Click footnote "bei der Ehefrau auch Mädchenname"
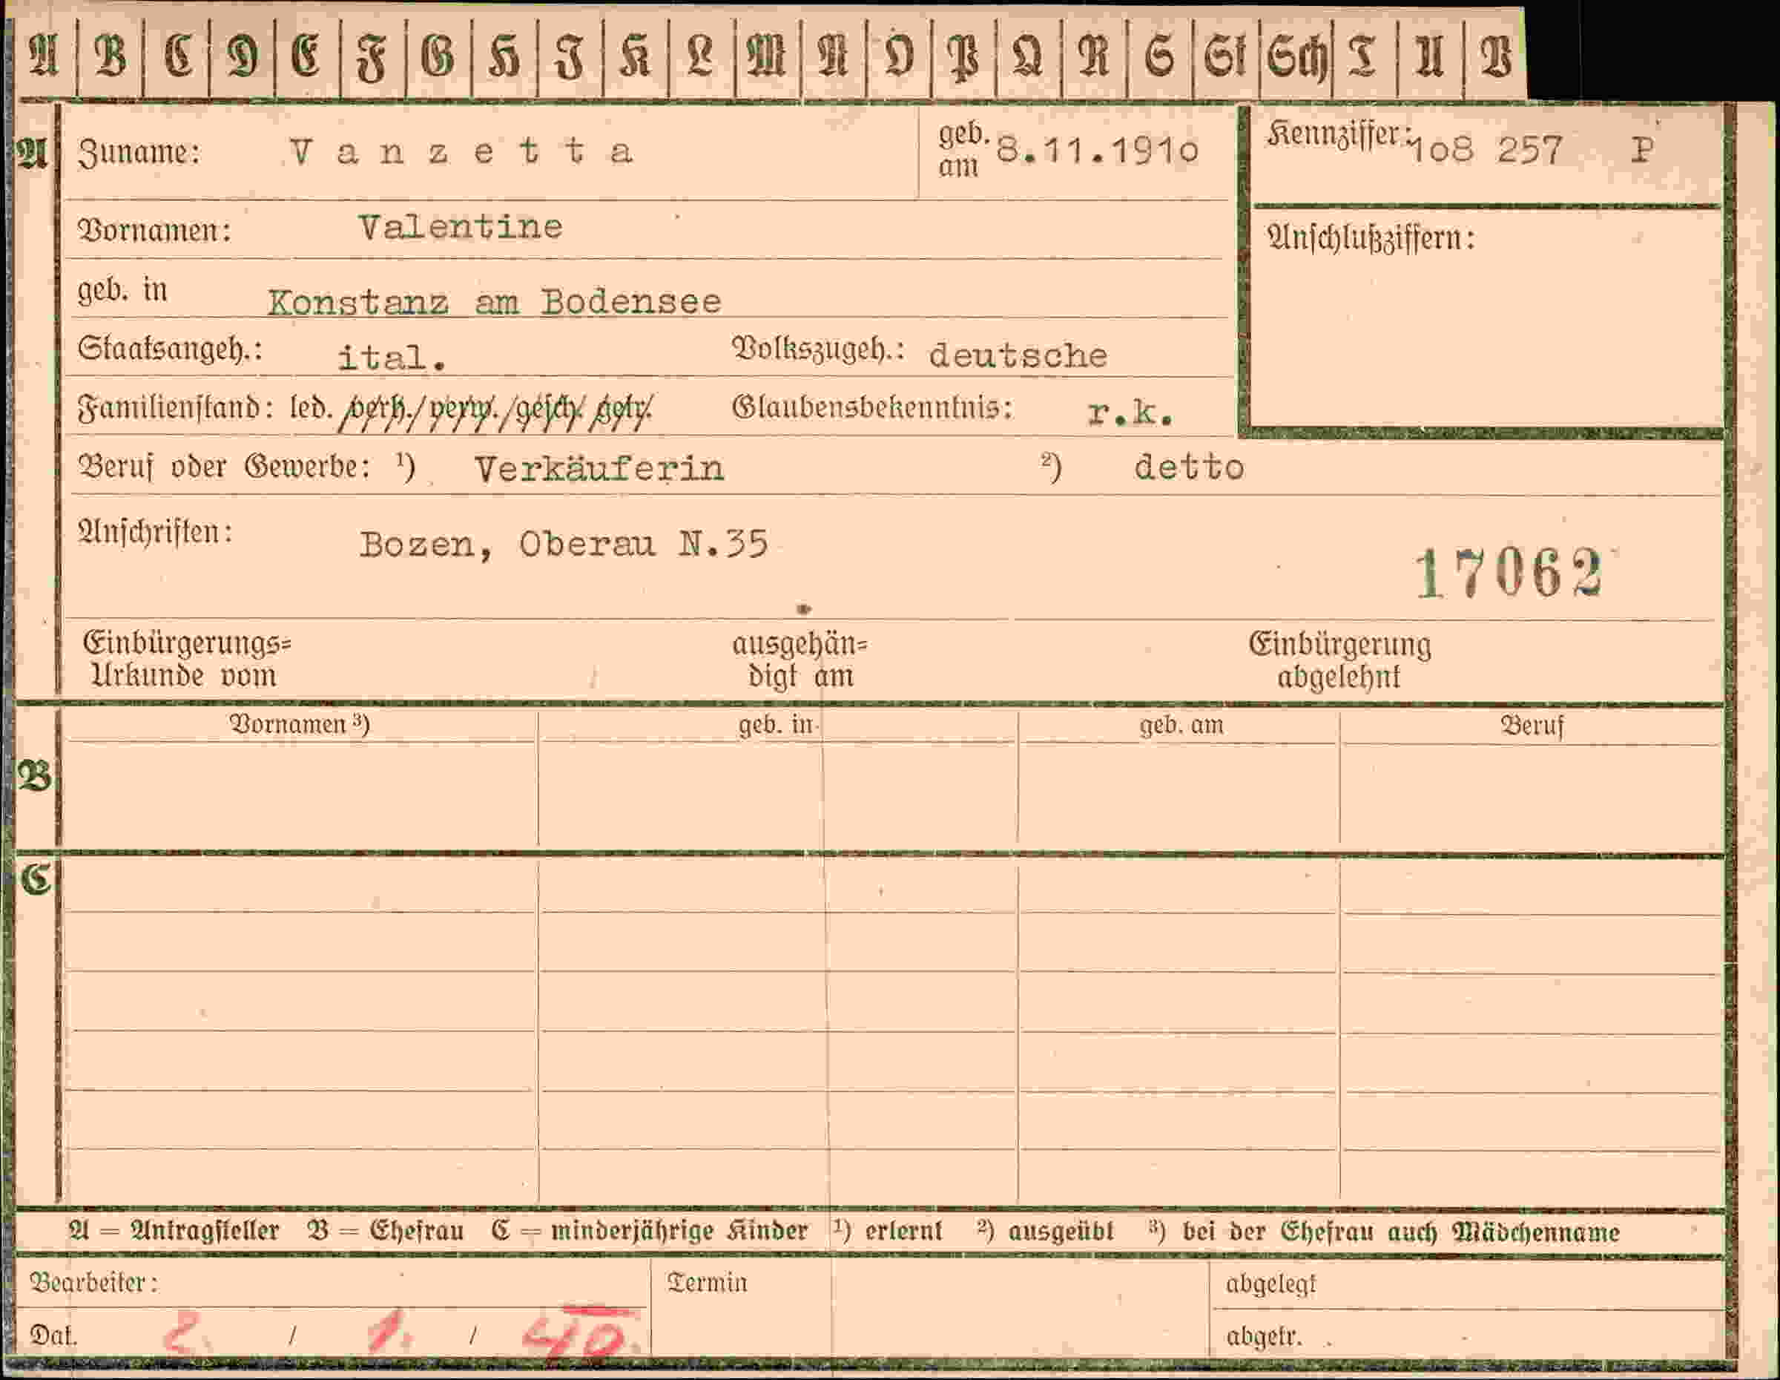 coord(1401,1232)
